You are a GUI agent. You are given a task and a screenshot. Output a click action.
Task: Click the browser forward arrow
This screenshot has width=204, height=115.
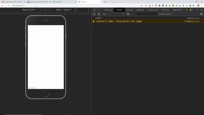[x=6, y=6]
